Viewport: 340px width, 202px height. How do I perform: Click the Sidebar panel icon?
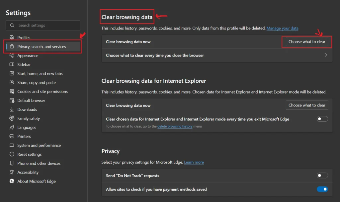tap(12, 64)
